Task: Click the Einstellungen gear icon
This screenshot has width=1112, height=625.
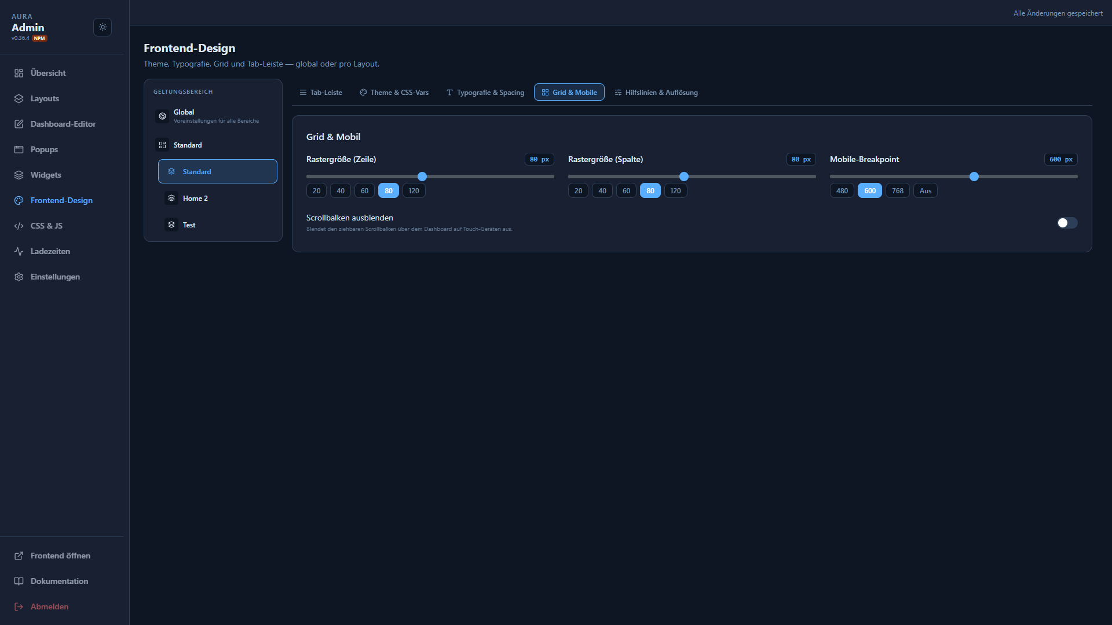Action: [19, 277]
